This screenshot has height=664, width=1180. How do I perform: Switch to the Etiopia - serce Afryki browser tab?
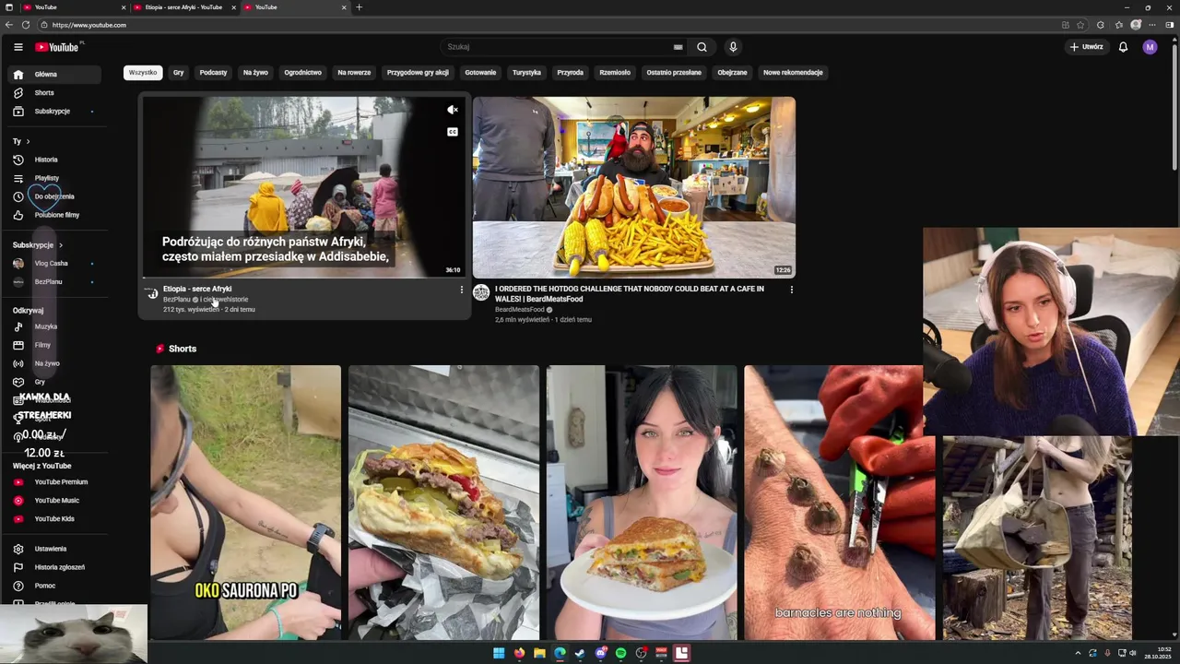pos(183,7)
